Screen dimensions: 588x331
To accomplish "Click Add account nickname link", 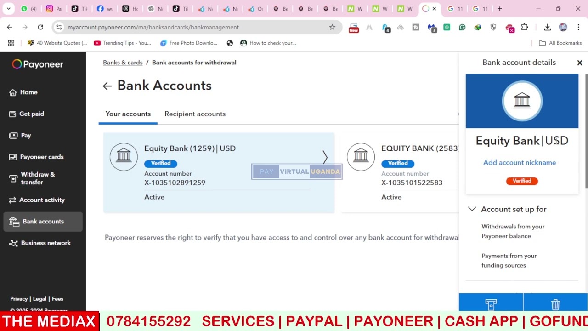I will [x=520, y=163].
